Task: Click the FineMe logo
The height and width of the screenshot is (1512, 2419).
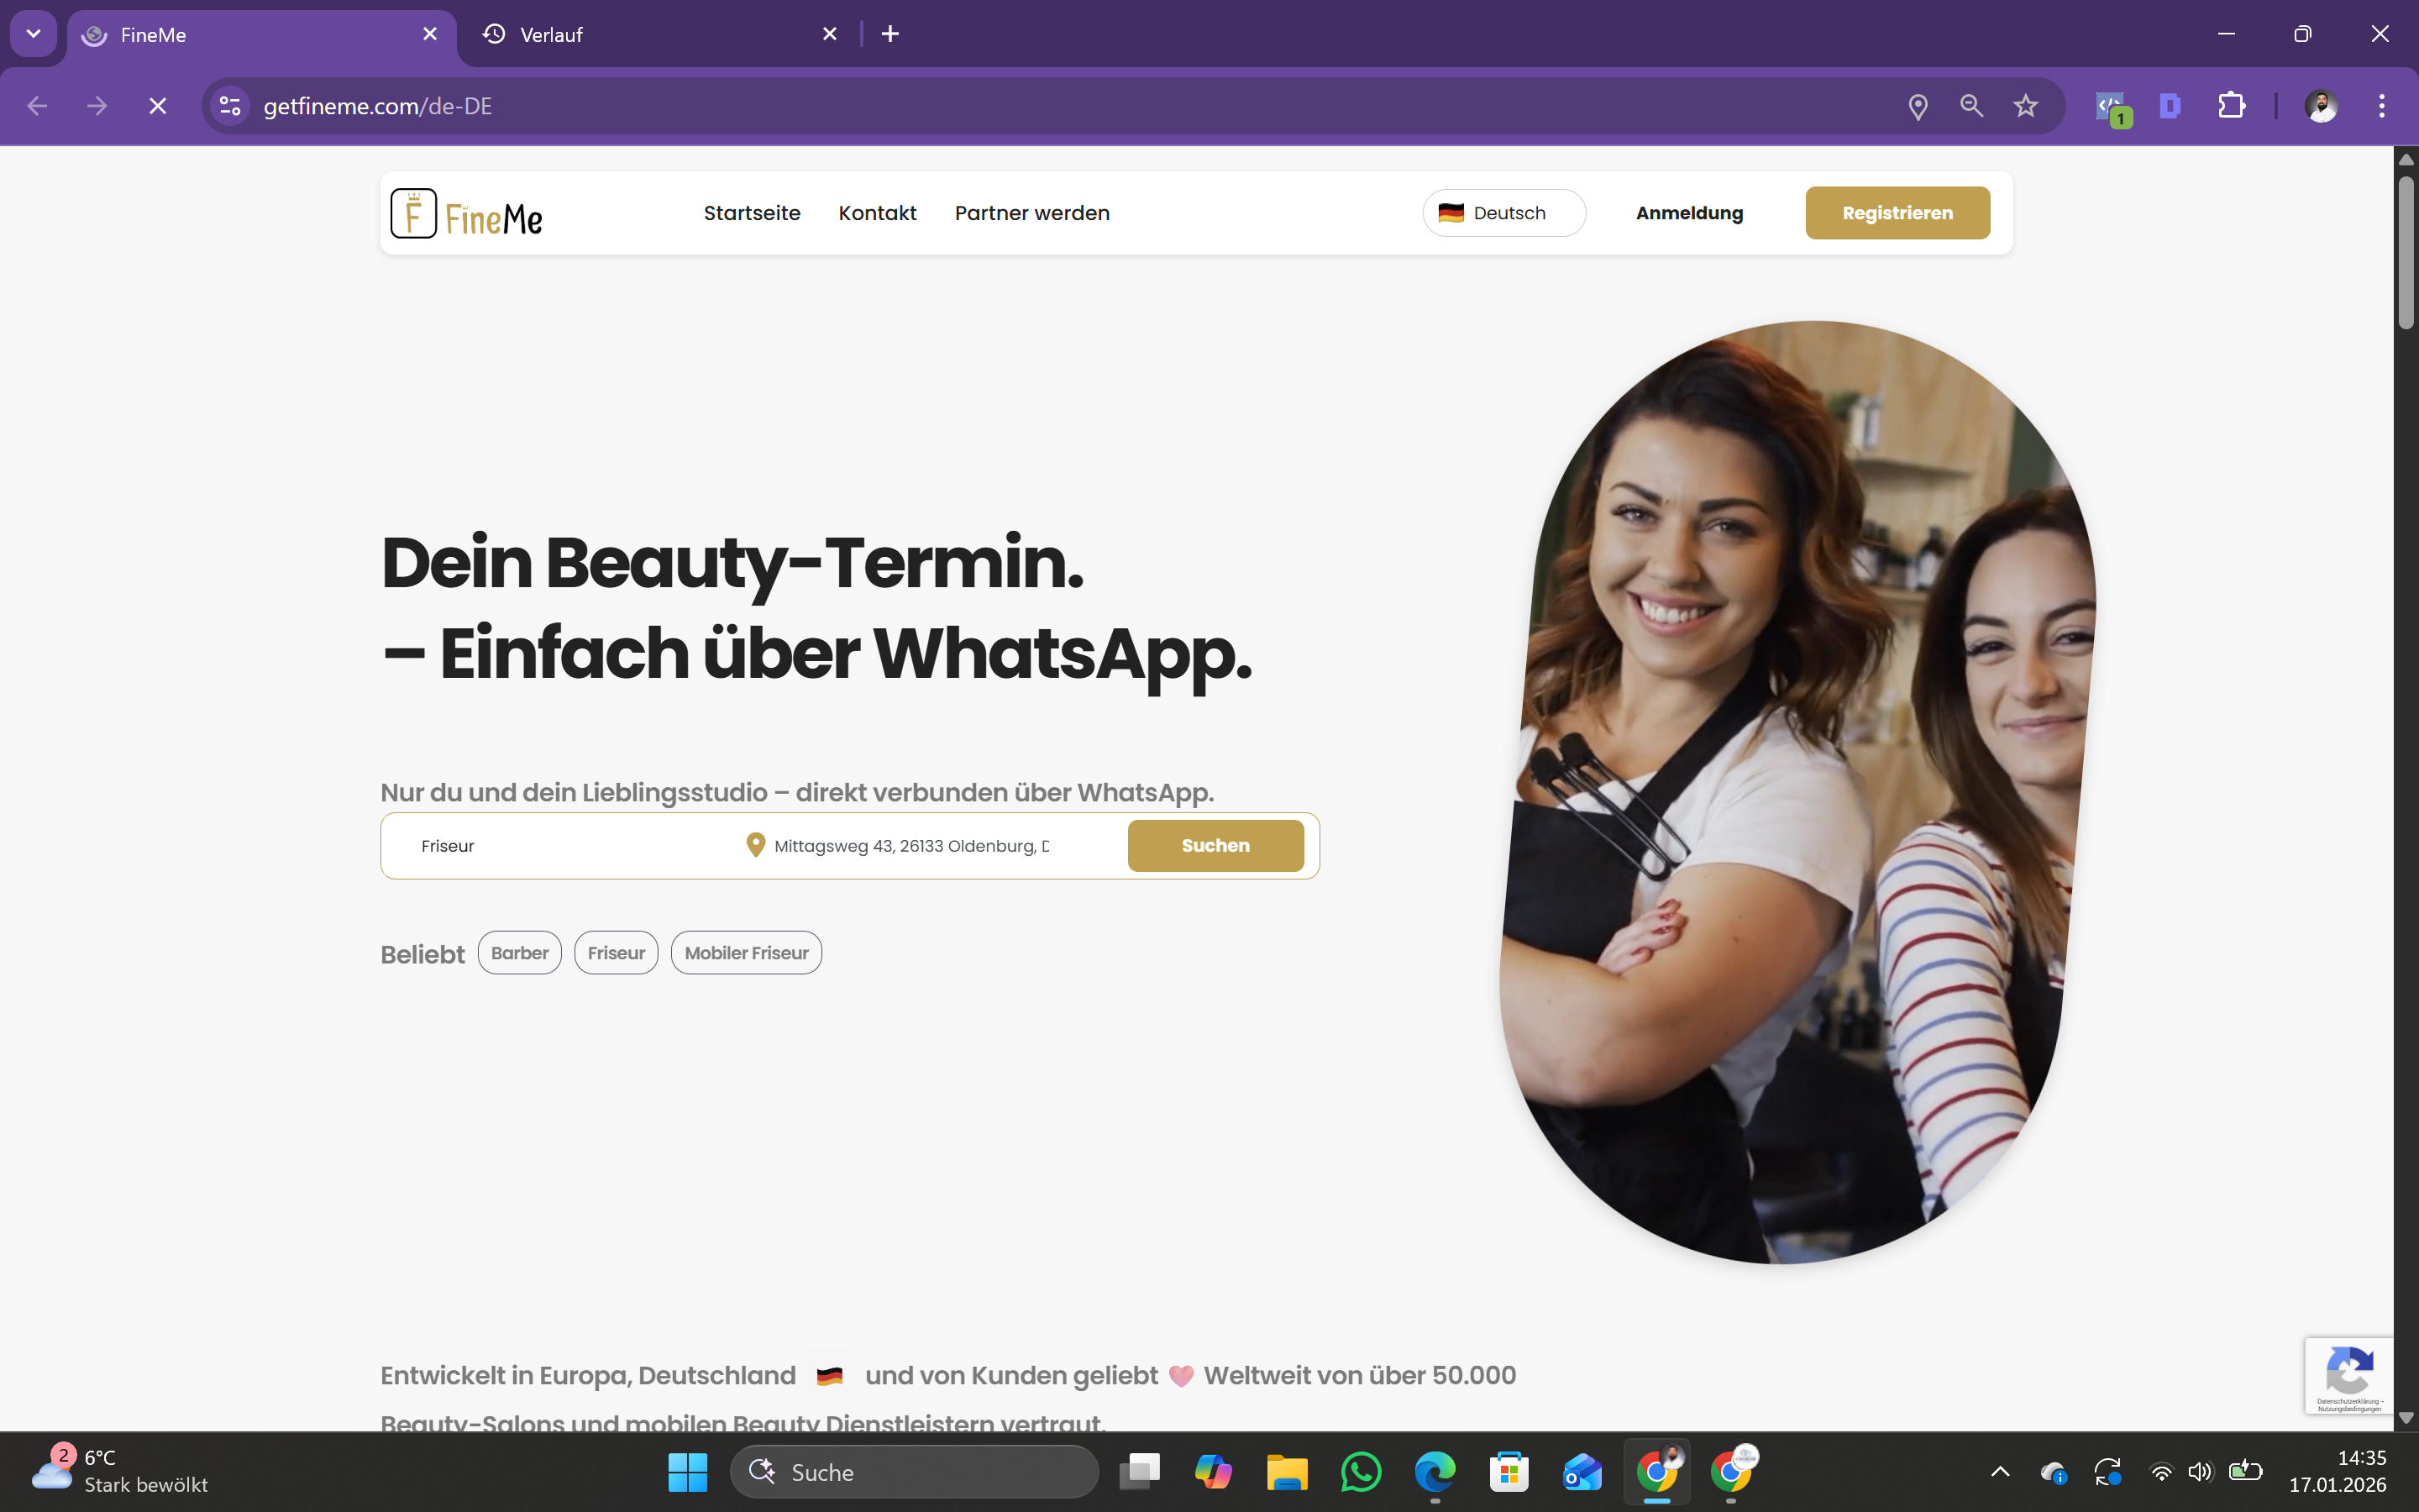Action: pos(466,213)
